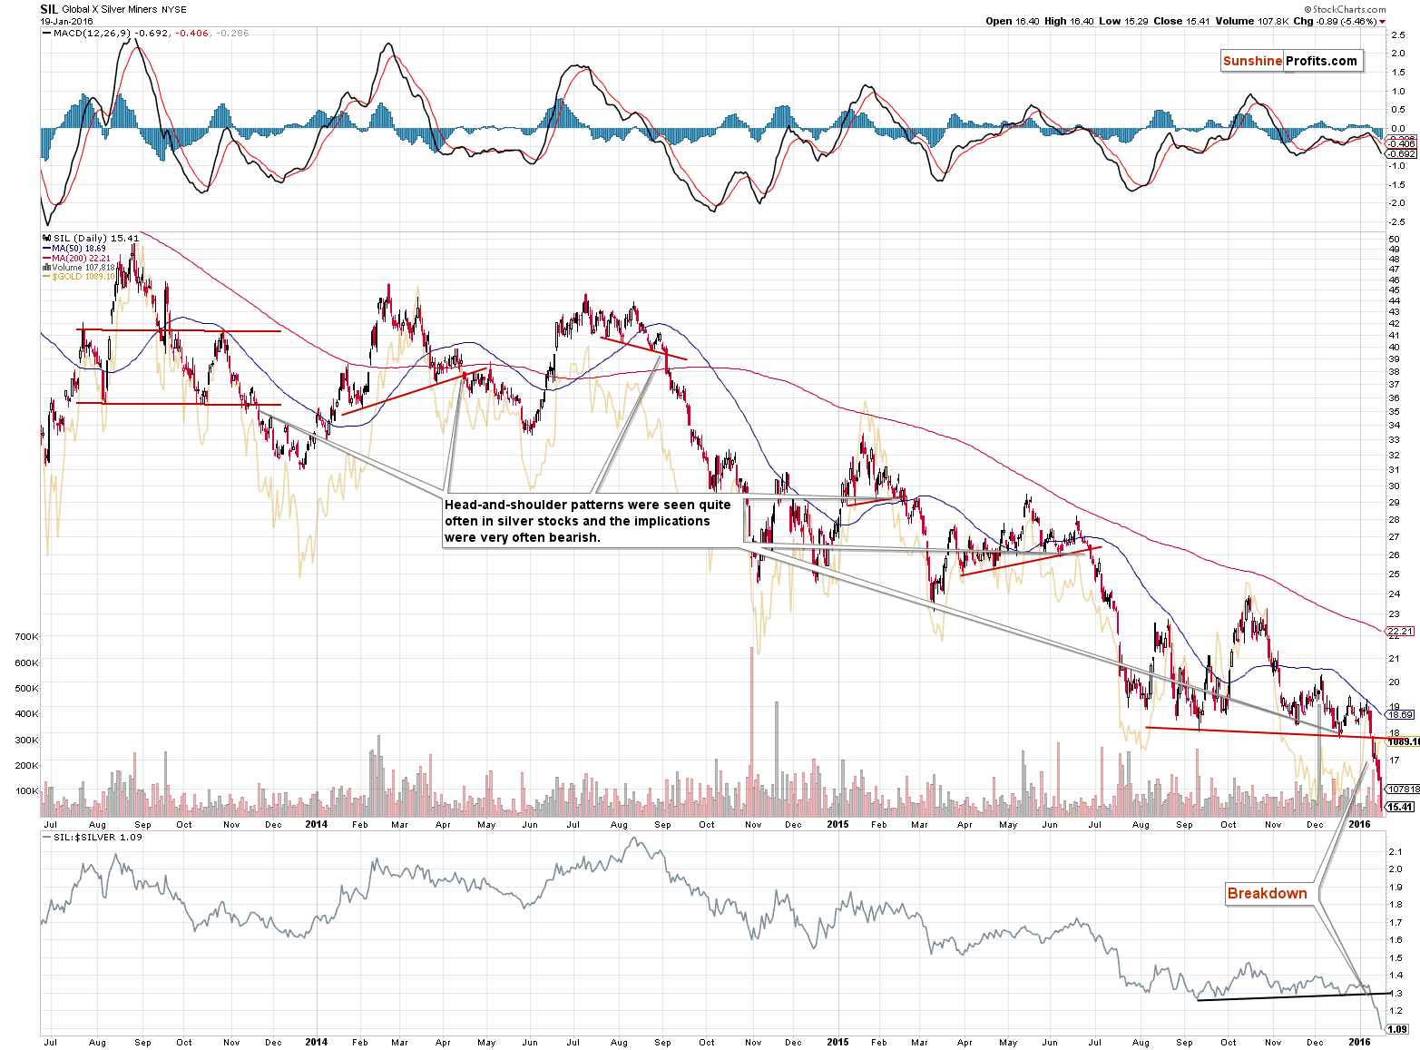This screenshot has height=1050, width=1420.
Task: Click the 100K label on volume scale
Action: pos(26,791)
